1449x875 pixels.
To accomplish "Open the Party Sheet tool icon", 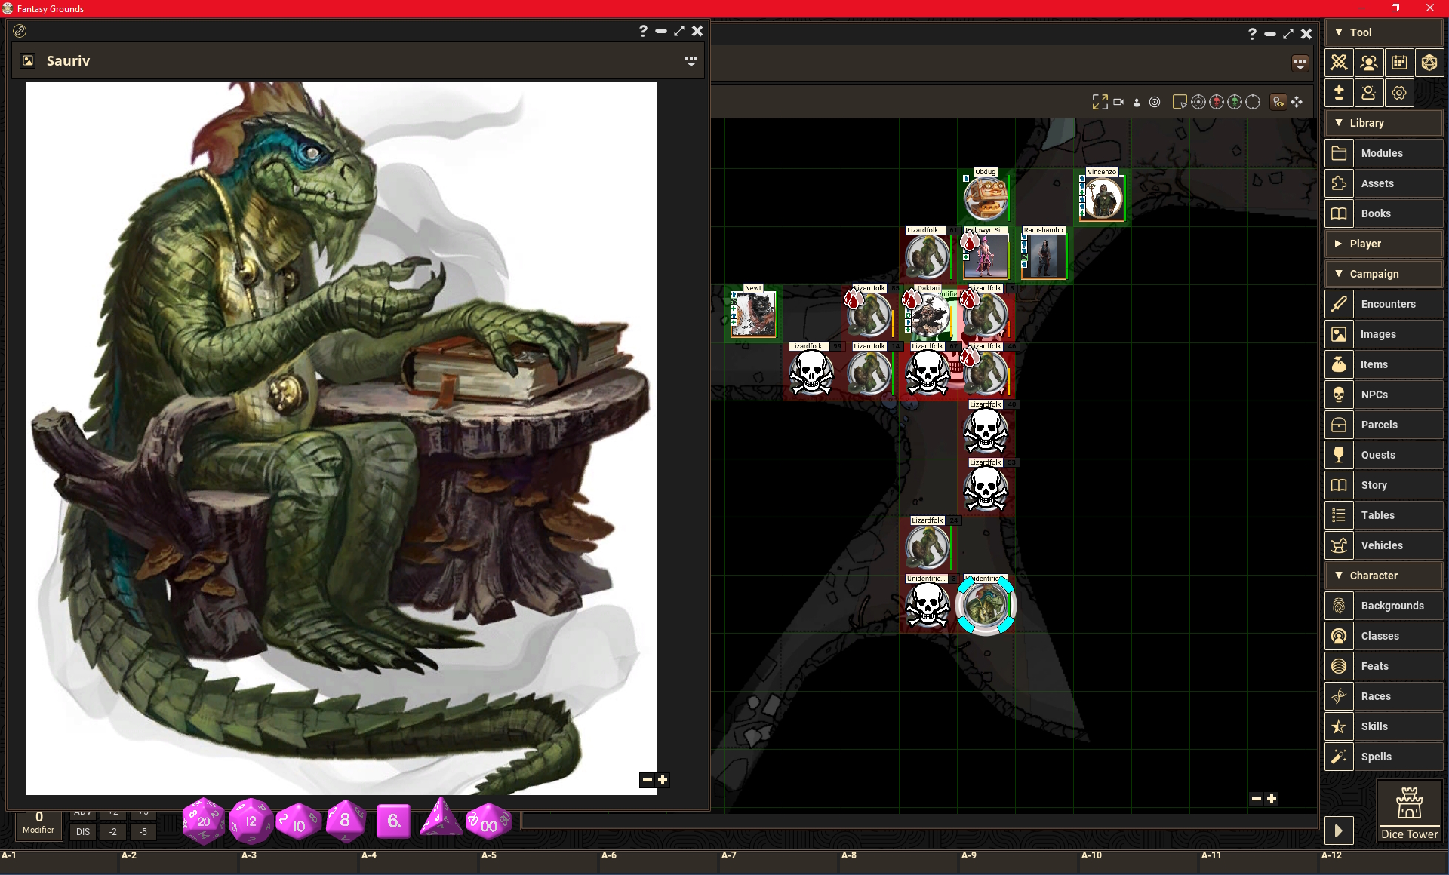I will pos(1369,63).
